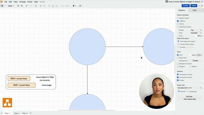The height and width of the screenshot is (115, 204).
Task: Open the Links Automatic dropdown
Action: [x=196, y=33]
